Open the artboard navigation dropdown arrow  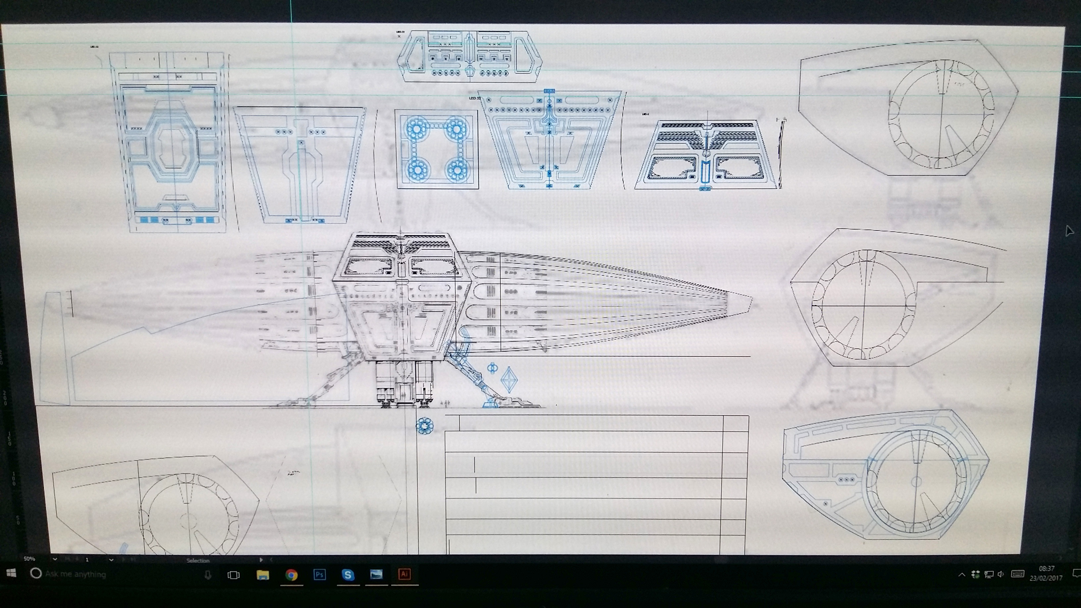[x=111, y=560]
